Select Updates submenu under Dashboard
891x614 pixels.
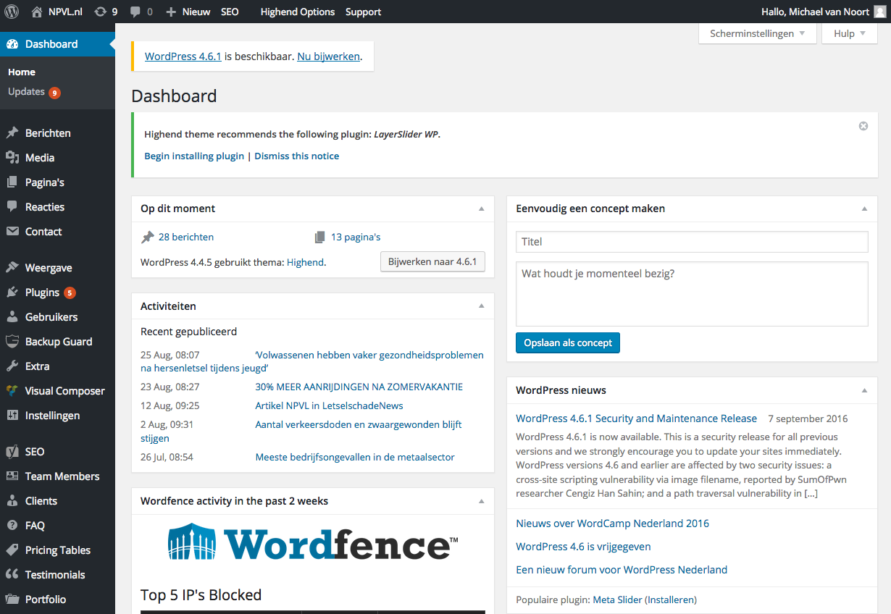click(27, 92)
